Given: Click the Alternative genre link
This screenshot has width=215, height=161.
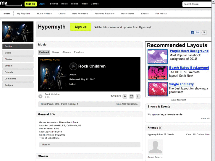Looking at the screenshot, I should tap(64, 122).
